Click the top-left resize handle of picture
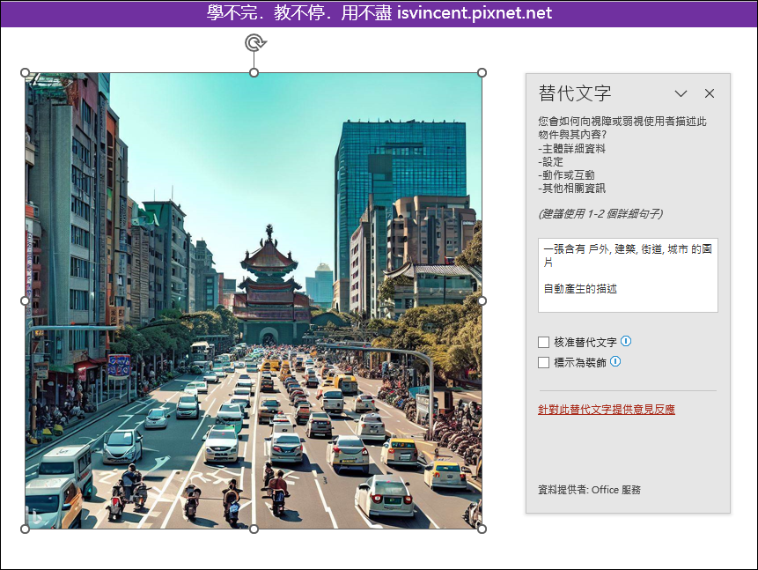The width and height of the screenshot is (758, 570). point(26,72)
